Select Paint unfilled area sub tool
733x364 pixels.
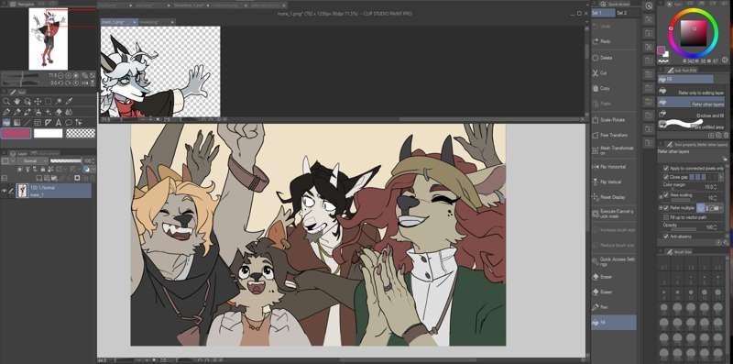(692, 126)
